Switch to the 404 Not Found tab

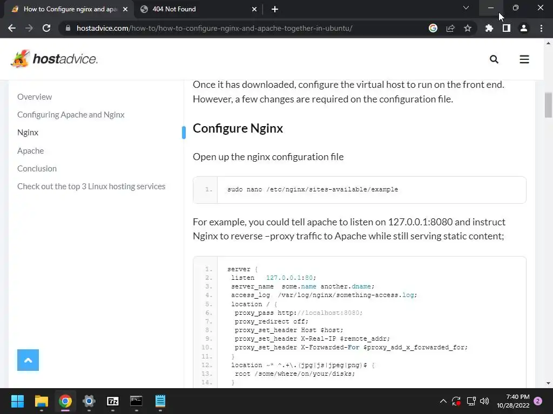tap(199, 9)
